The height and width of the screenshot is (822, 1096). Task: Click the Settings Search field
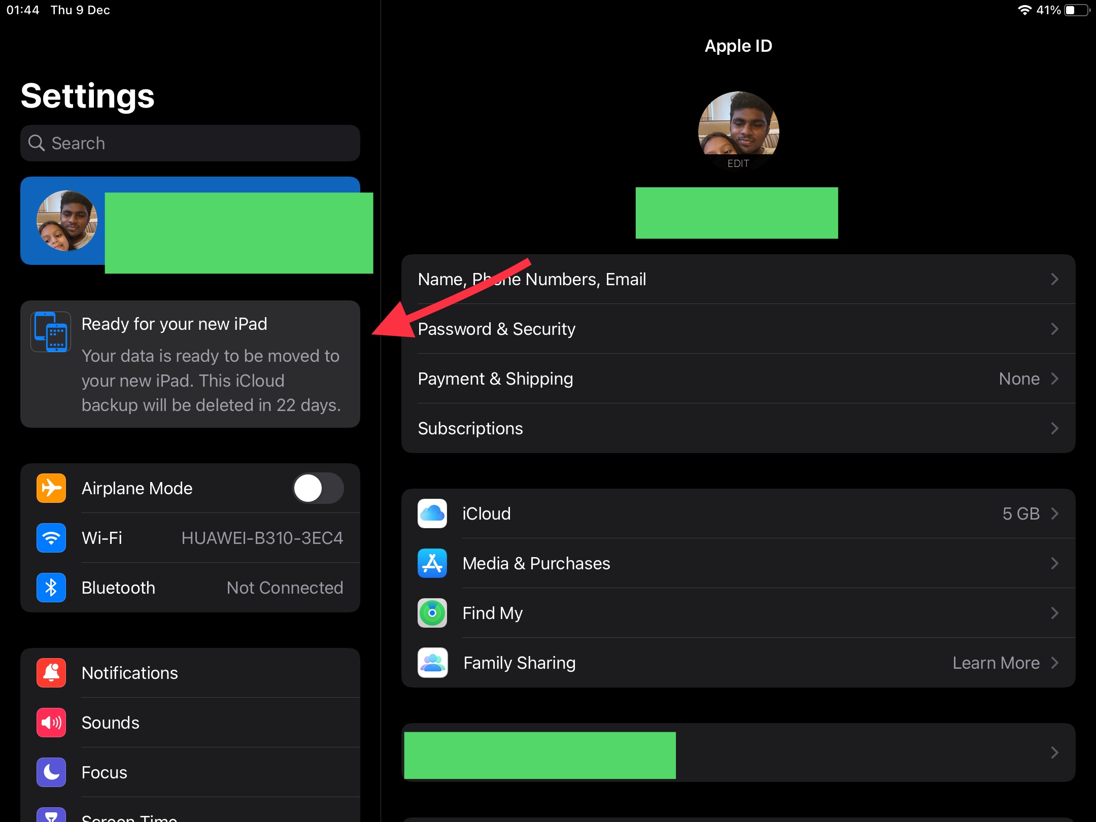pos(190,143)
